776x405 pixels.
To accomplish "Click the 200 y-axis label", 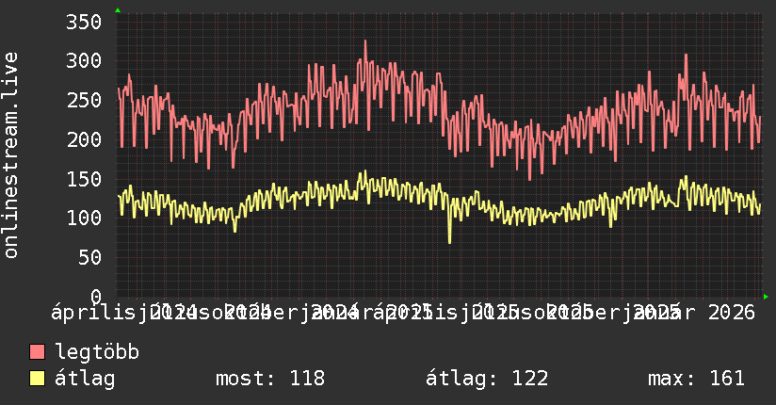I will pyautogui.click(x=84, y=139).
